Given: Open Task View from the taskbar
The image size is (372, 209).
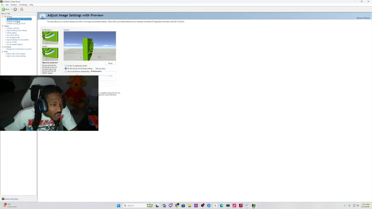Looking at the screenshot, I should (157, 206).
